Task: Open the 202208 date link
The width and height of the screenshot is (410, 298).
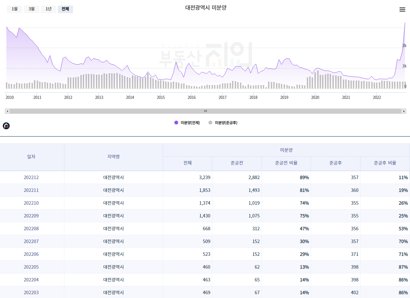Action: 31,229
